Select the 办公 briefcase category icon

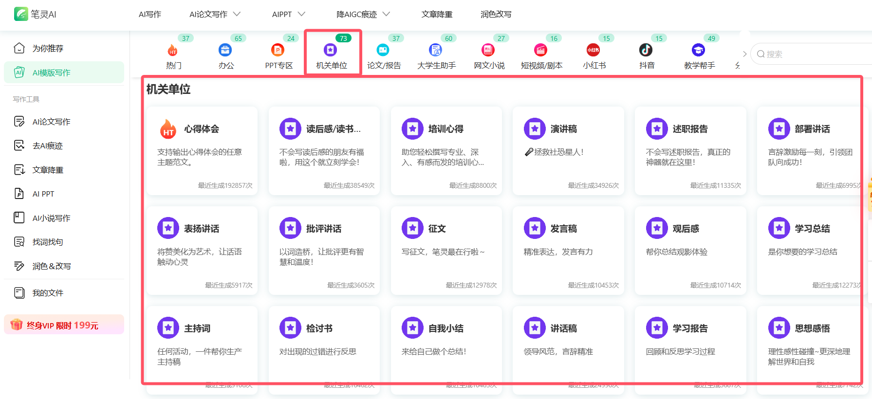click(225, 50)
